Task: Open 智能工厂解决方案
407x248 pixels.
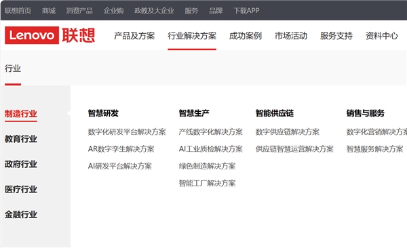Action: [207, 183]
